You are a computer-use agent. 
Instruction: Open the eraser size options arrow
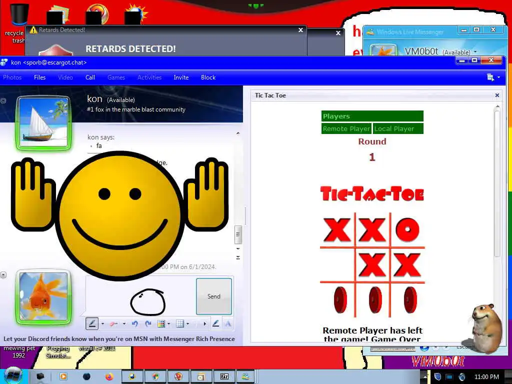pyautogui.click(x=124, y=324)
